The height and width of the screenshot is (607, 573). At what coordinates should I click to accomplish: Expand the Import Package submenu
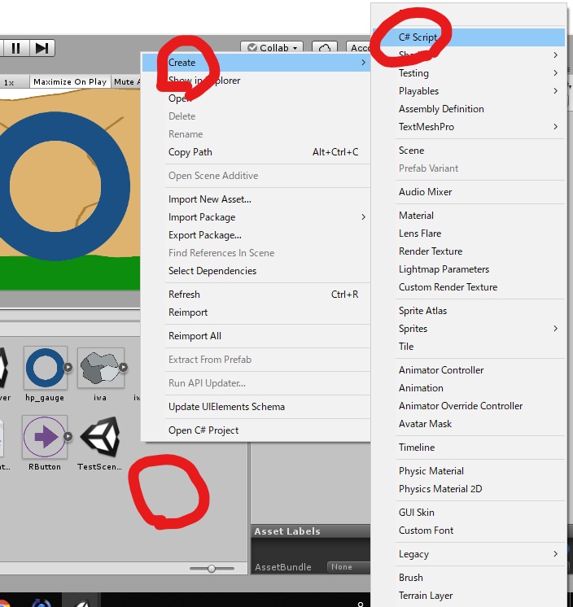[256, 217]
